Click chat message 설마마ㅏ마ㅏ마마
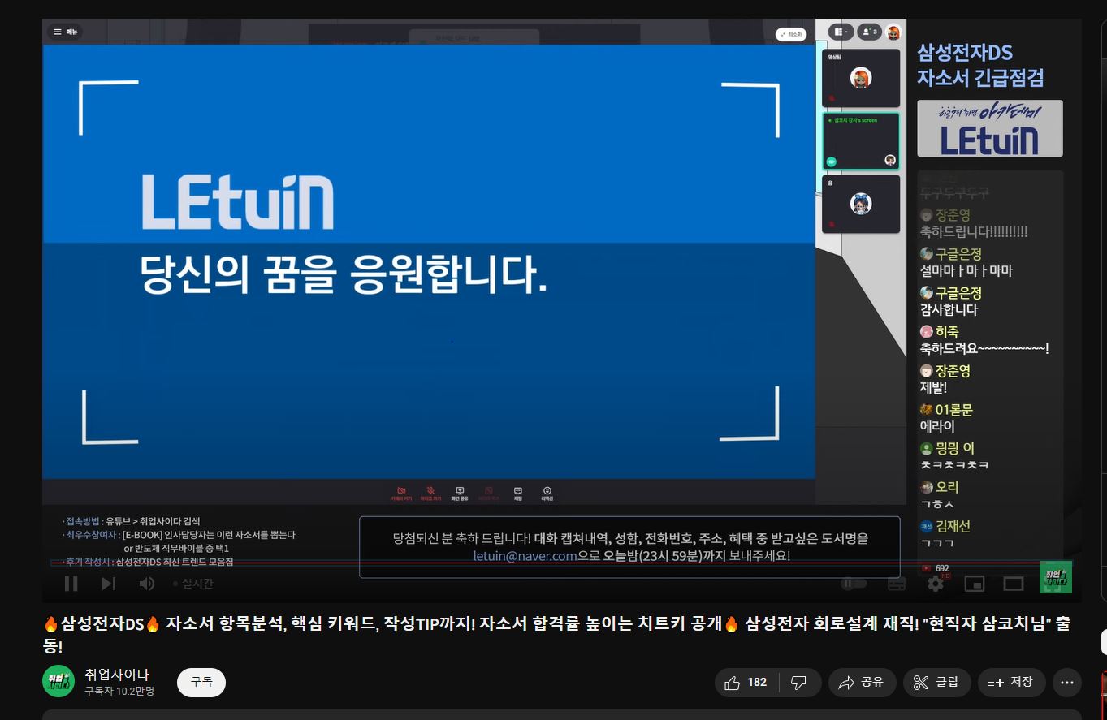 point(966,271)
